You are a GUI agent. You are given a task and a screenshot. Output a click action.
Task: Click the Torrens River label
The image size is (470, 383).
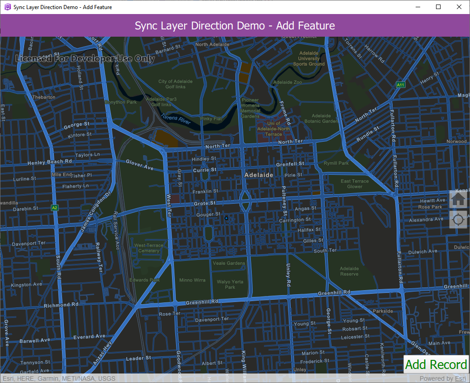pyautogui.click(x=176, y=119)
